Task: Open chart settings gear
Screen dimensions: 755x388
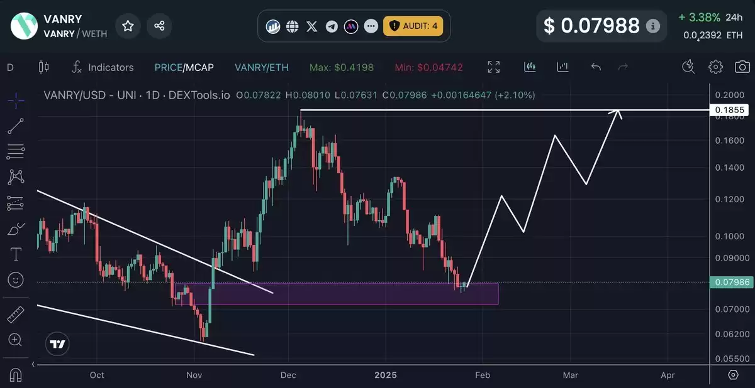Action: pos(715,67)
